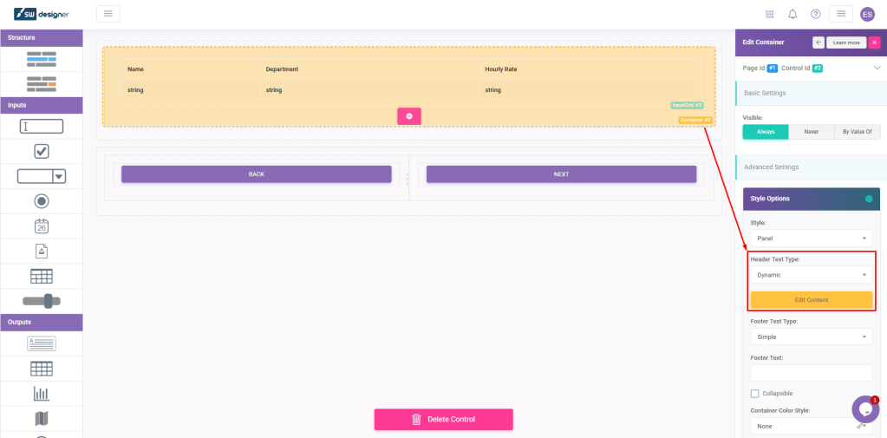
Task: Select the radio button input control icon
Action: pos(41,201)
